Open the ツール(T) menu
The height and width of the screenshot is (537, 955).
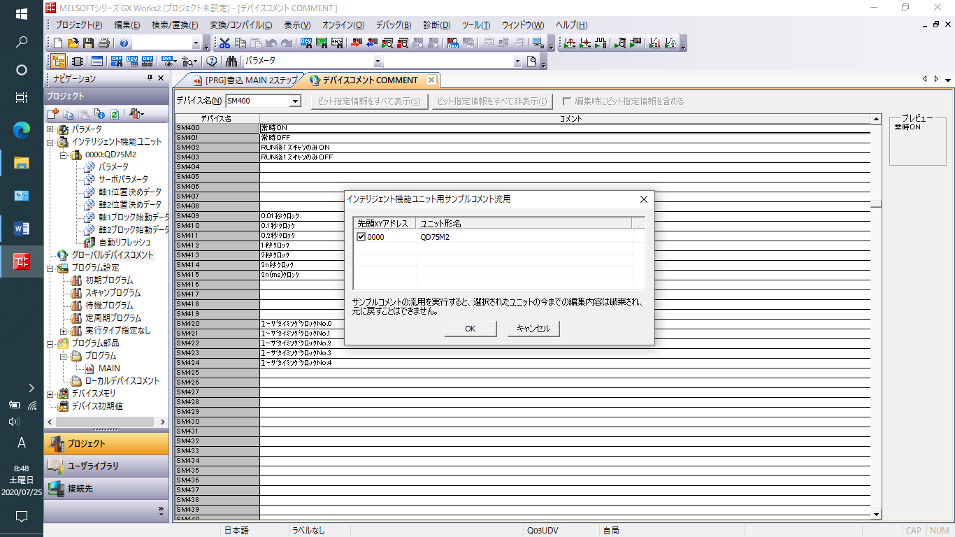pos(476,25)
